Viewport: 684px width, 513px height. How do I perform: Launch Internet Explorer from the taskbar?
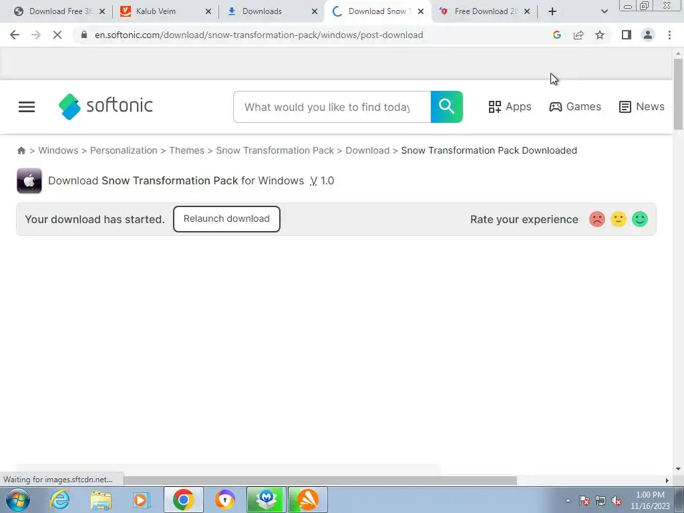(59, 500)
